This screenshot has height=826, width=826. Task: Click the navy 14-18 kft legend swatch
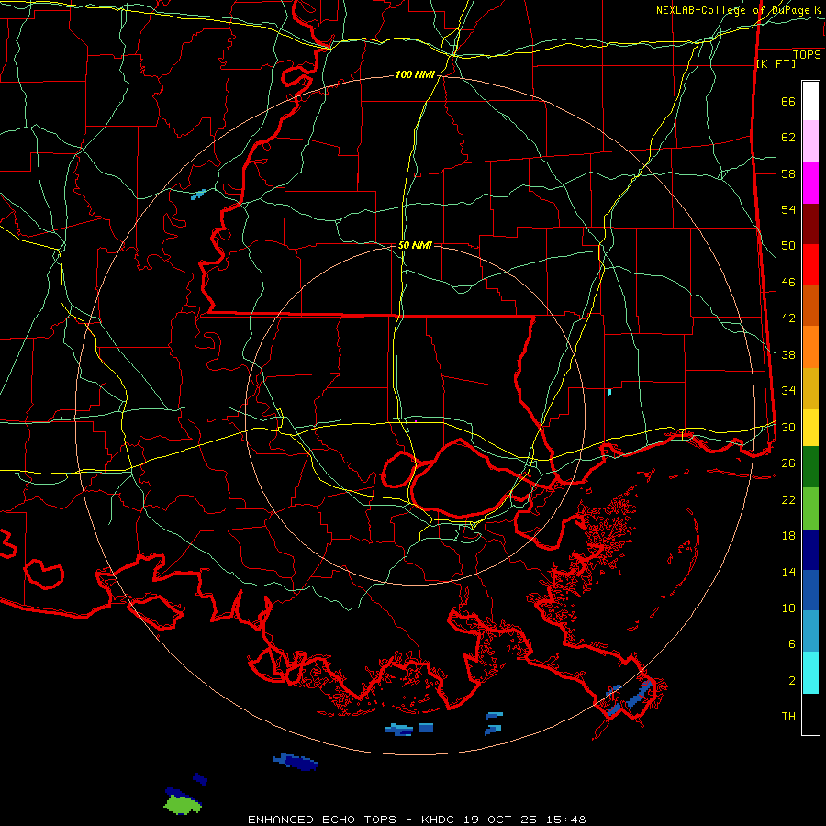pyautogui.click(x=810, y=550)
